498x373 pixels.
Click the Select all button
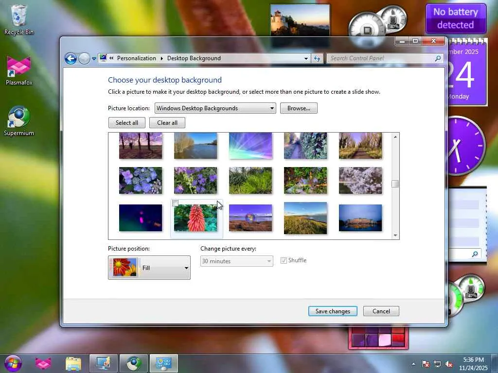click(x=127, y=123)
